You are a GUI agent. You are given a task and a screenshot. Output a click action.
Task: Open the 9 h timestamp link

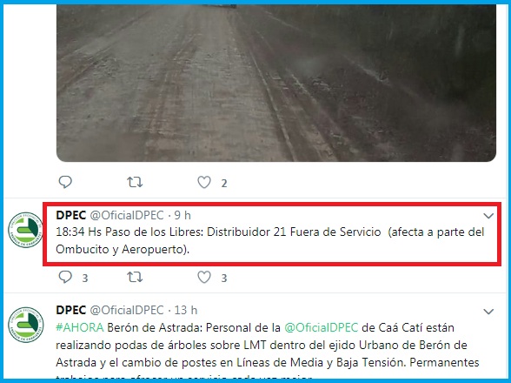182,215
